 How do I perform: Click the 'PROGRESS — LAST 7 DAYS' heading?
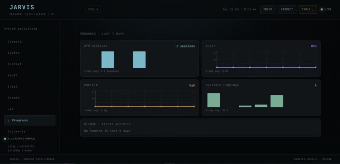click(102, 34)
